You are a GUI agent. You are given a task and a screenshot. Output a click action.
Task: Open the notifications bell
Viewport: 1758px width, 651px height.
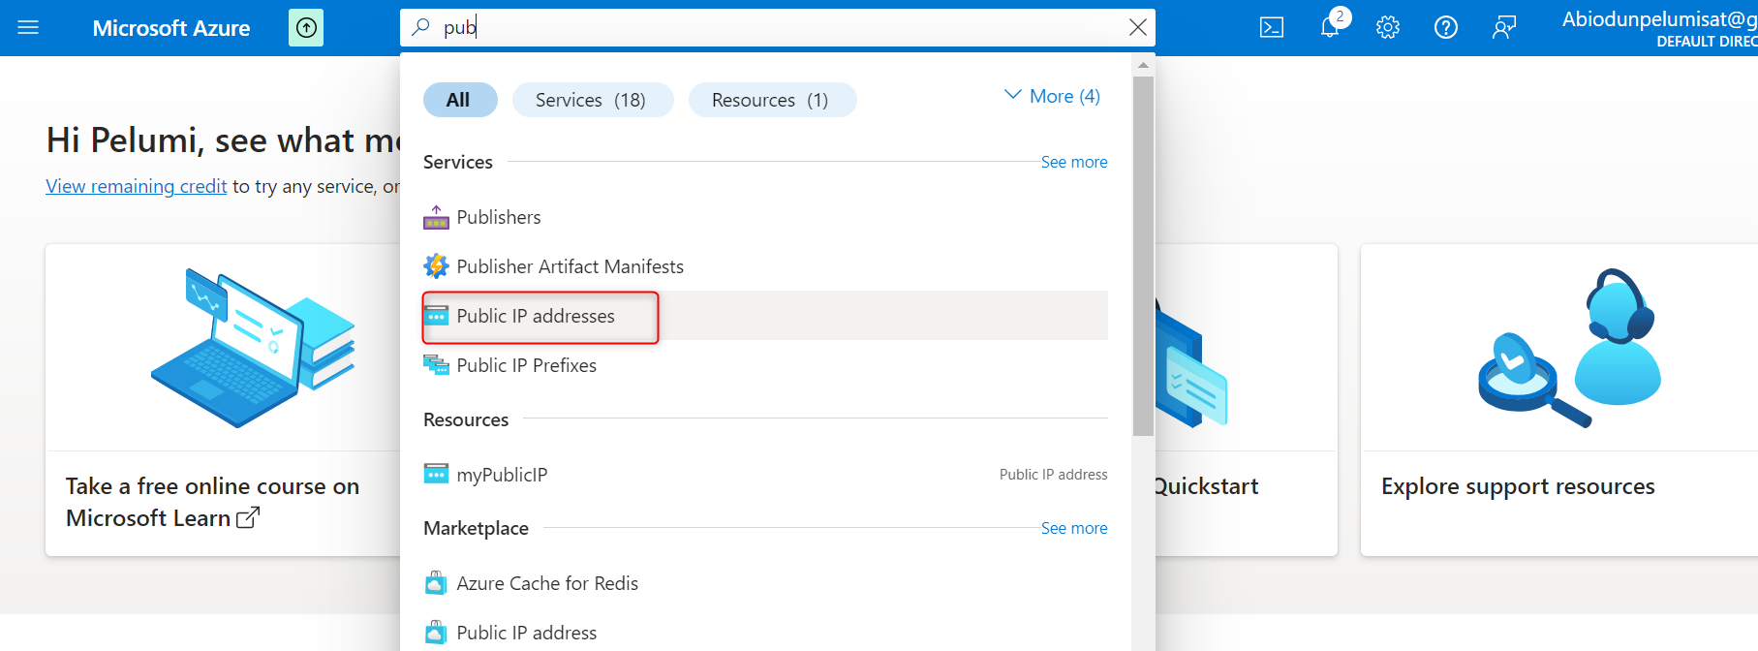1330,27
